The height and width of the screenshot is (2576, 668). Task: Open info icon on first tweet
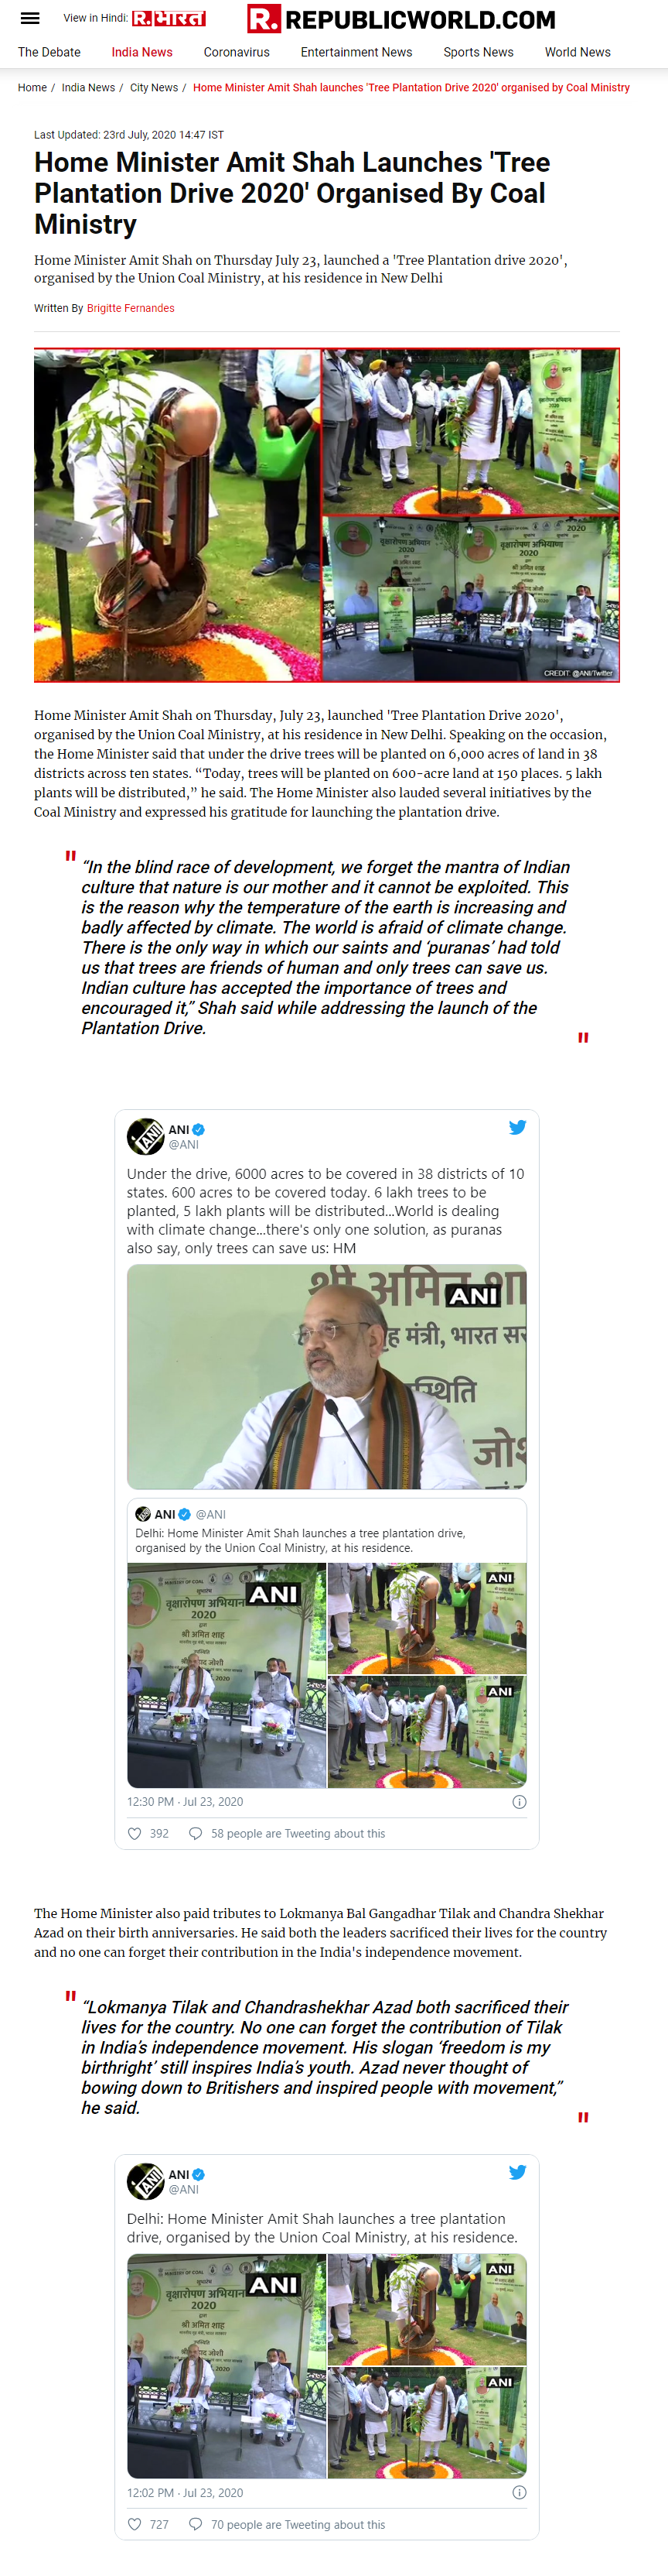(x=518, y=1802)
